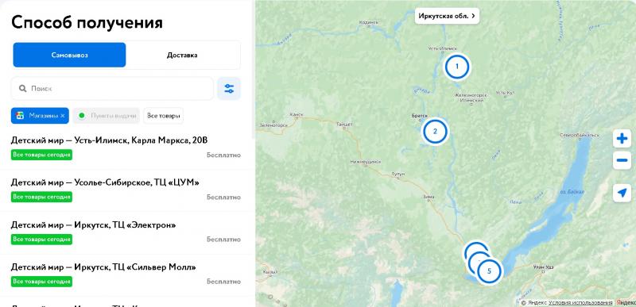
Task: Choose Детский мир Иркутск ТЦ «Сильвер Молл»
Action: 126,274
